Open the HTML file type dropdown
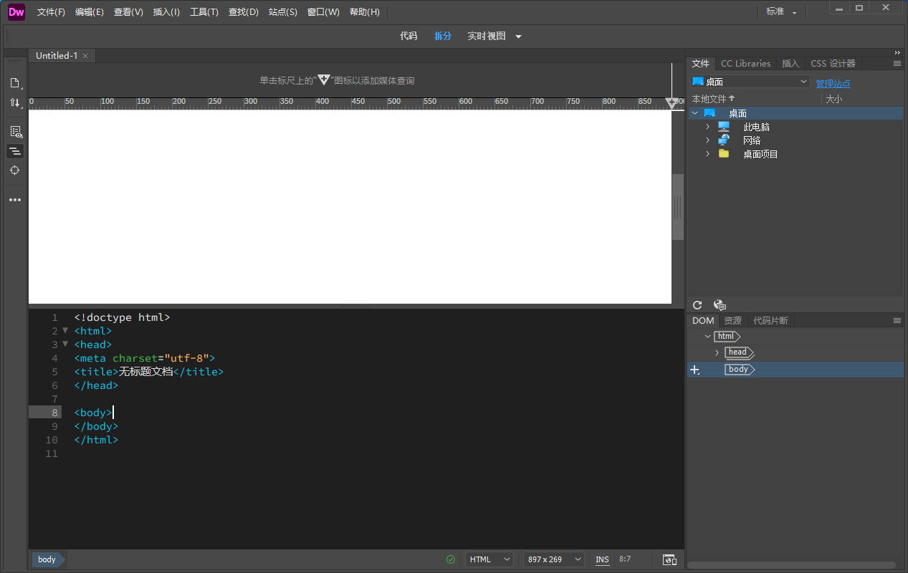Viewport: 908px width, 573px height. pyautogui.click(x=489, y=559)
